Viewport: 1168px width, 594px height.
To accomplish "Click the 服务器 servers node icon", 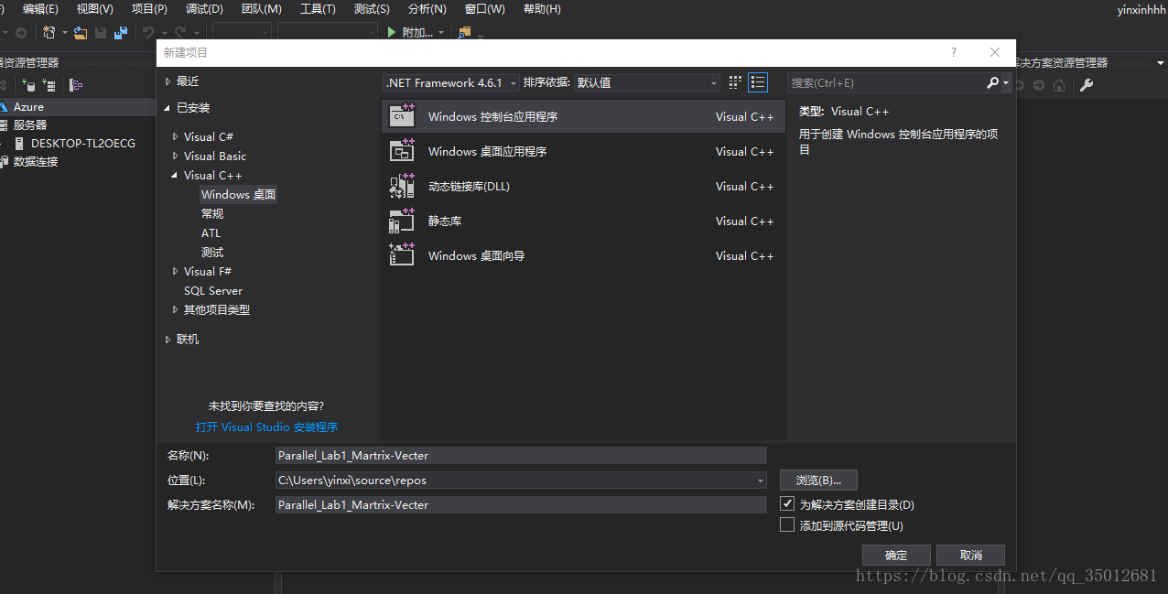I will click(x=4, y=124).
